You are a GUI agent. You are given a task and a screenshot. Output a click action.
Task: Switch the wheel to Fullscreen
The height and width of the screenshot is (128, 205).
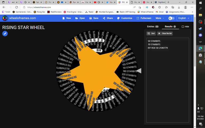pyautogui.click(x=144, y=18)
